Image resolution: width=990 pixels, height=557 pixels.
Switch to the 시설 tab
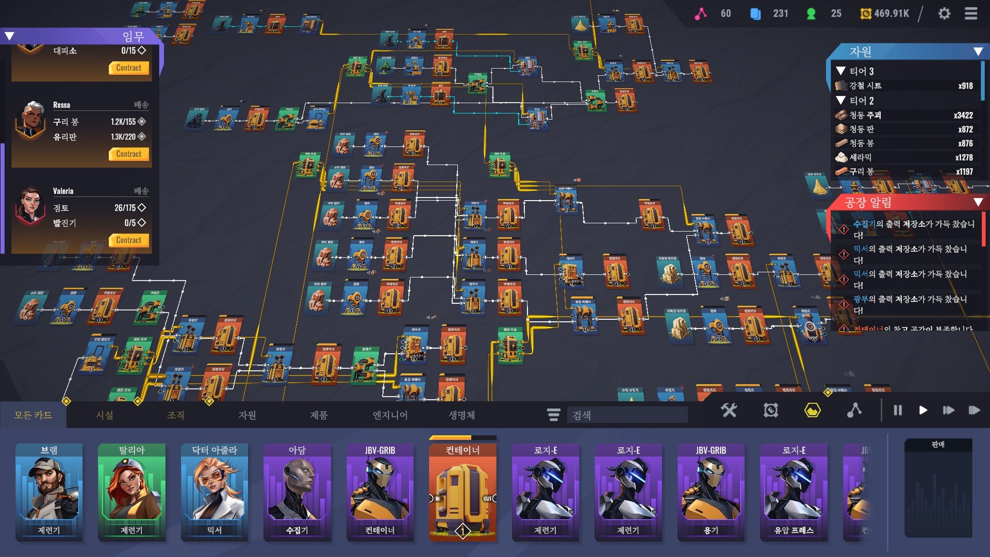[105, 415]
